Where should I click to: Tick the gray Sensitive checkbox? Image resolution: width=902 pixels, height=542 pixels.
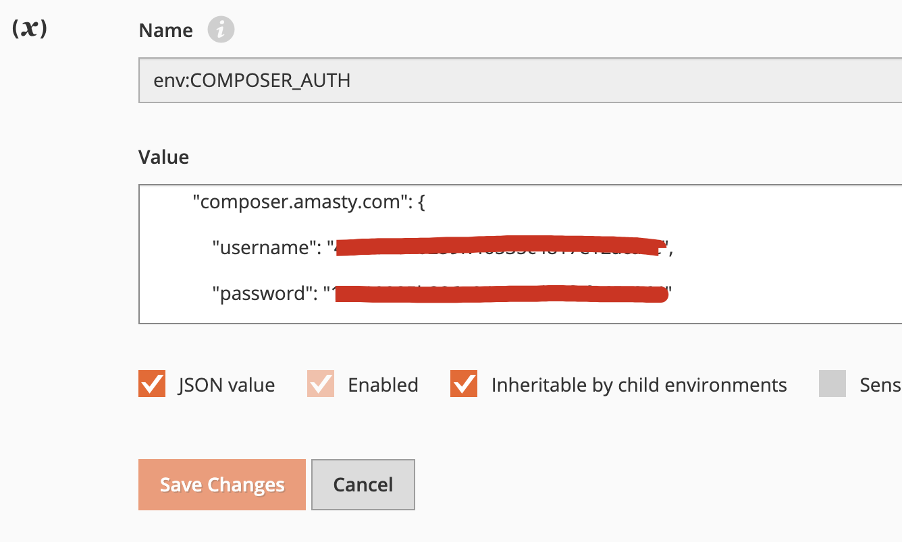click(832, 384)
